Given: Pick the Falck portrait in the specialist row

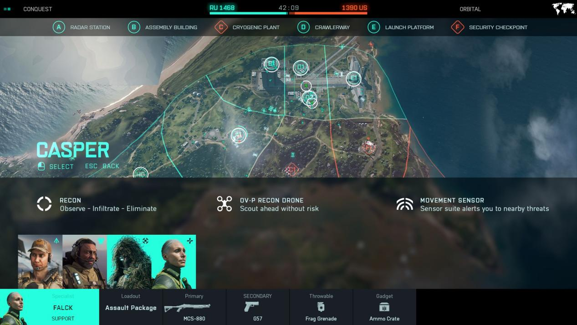Looking at the screenshot, I should (x=174, y=262).
